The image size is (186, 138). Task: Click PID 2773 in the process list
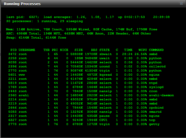12,124
